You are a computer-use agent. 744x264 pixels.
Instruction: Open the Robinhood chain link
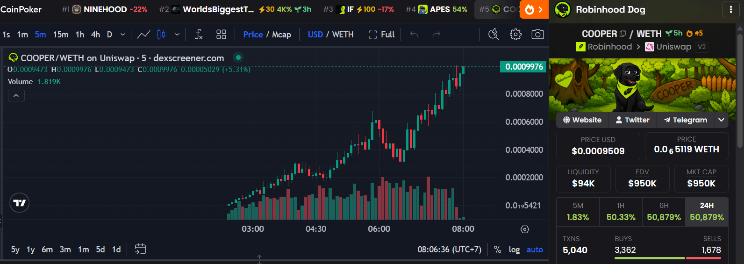pyautogui.click(x=604, y=47)
